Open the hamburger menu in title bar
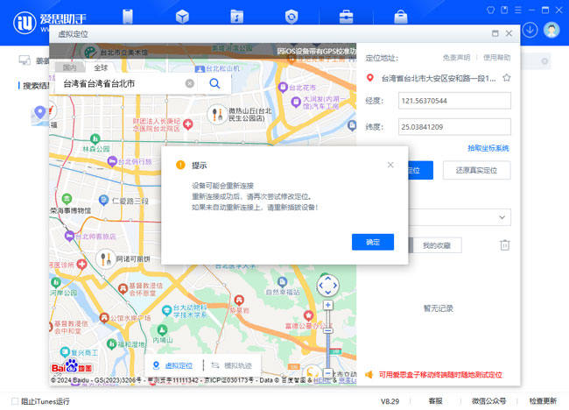 tap(518, 11)
